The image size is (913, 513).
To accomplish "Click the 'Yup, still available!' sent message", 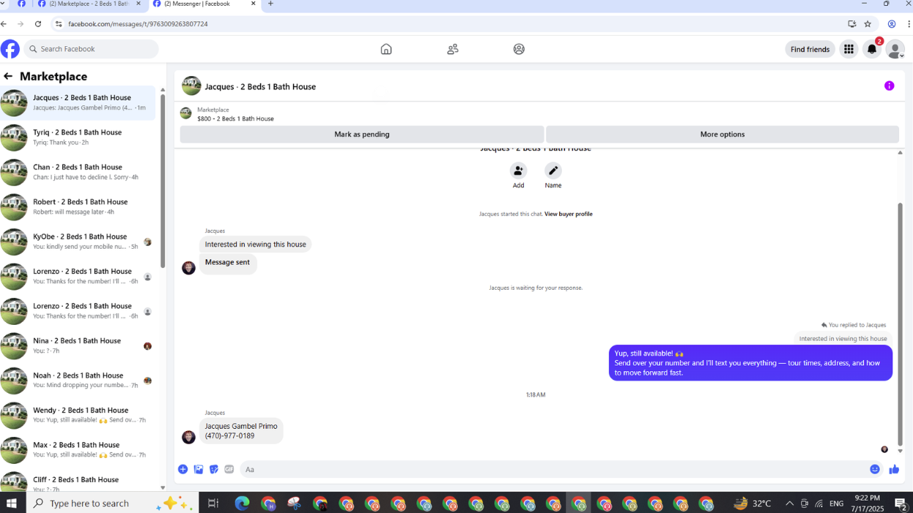I will 750,363.
